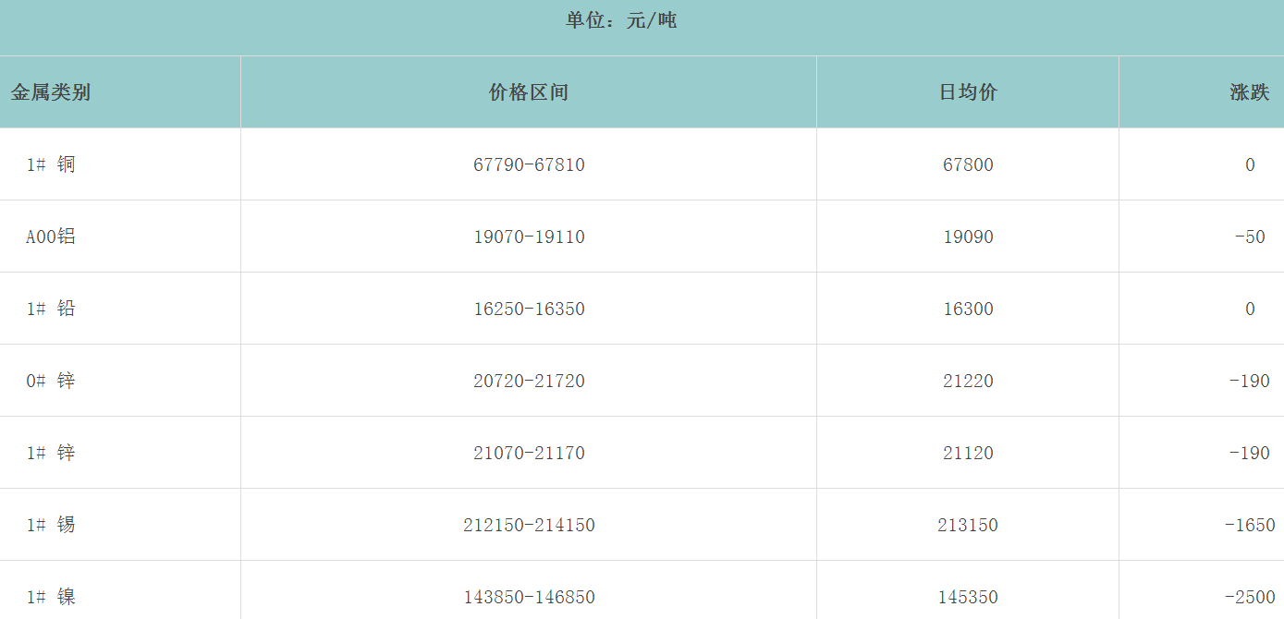Screen dimensions: 1284x619
Task: Click the 1# 锡 metal name
Action: 51,526
